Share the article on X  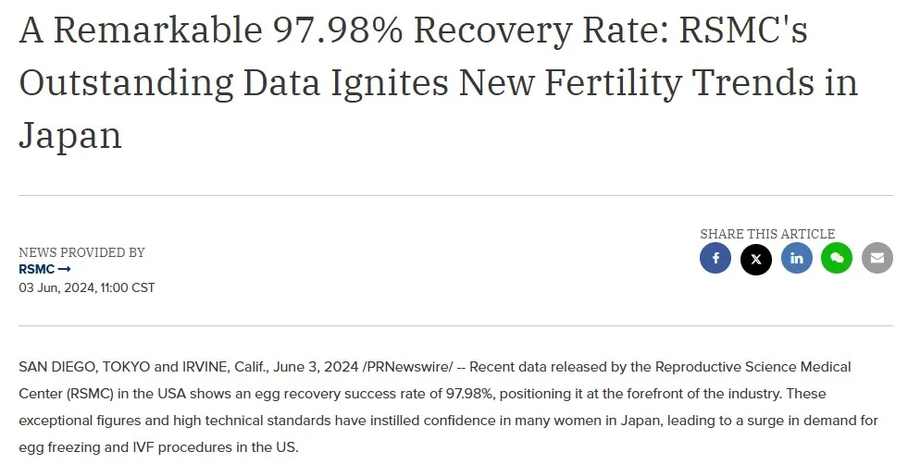755,259
